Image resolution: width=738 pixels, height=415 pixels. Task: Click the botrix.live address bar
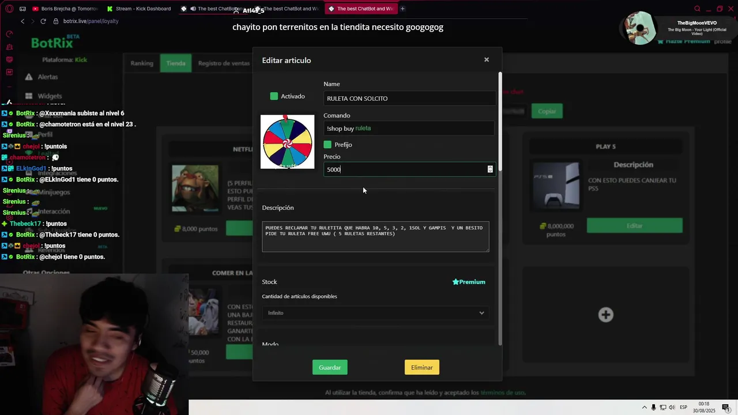91,21
